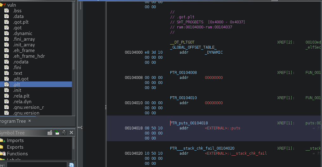The height and width of the screenshot is (167, 322).
Task: Switch to the Program Tree tab
Action: [13, 121]
